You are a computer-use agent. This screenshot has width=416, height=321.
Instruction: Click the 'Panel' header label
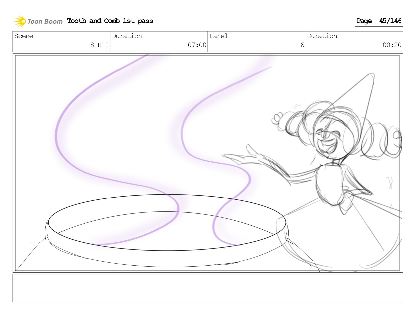point(219,36)
